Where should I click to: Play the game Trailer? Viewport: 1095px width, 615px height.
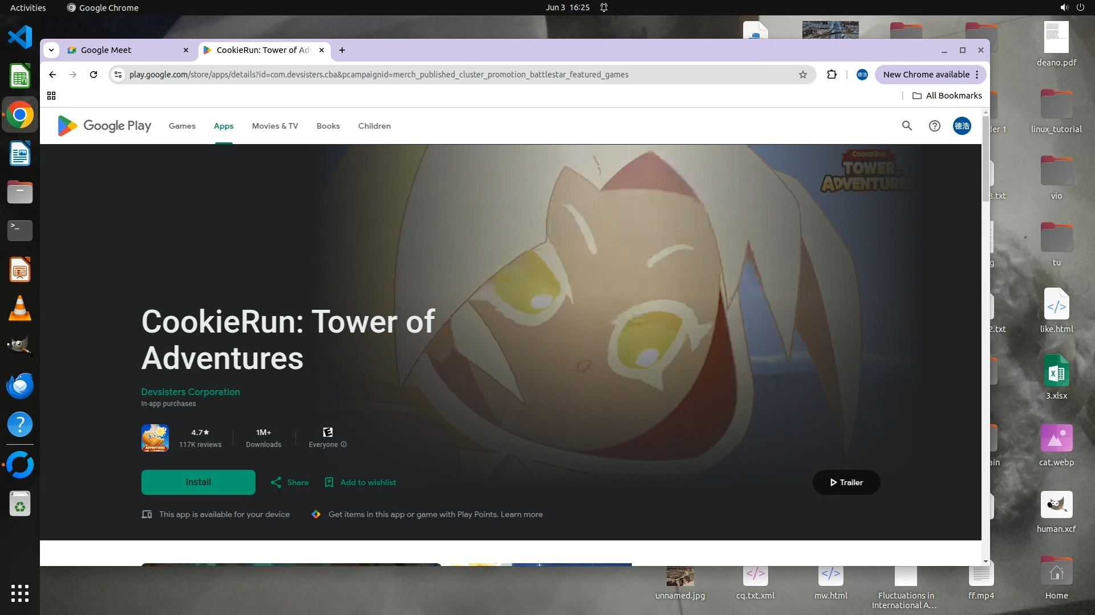pos(846,482)
